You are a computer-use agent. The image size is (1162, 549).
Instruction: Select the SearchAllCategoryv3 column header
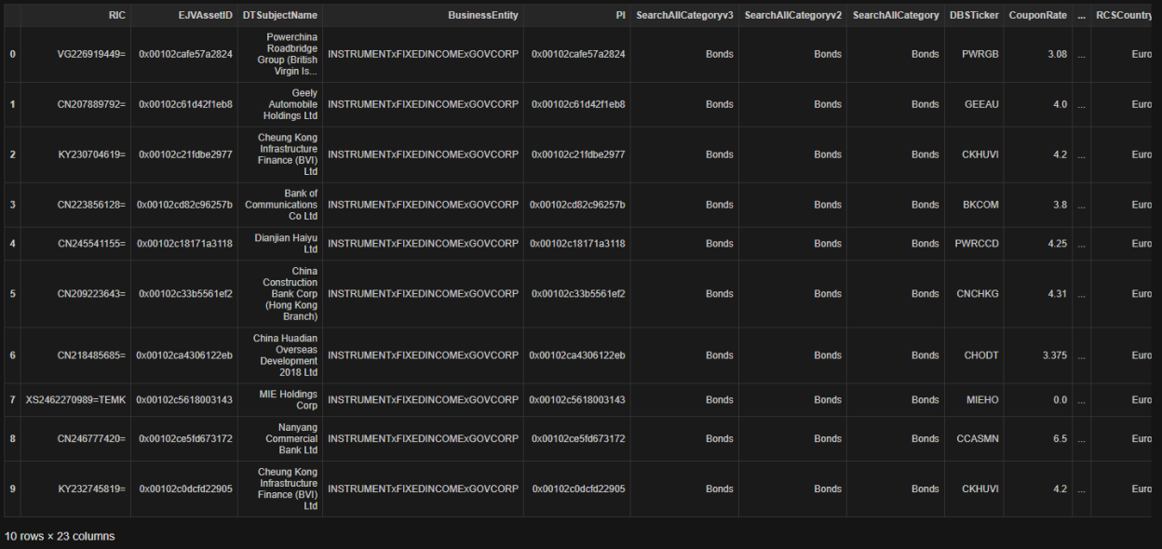(x=682, y=15)
